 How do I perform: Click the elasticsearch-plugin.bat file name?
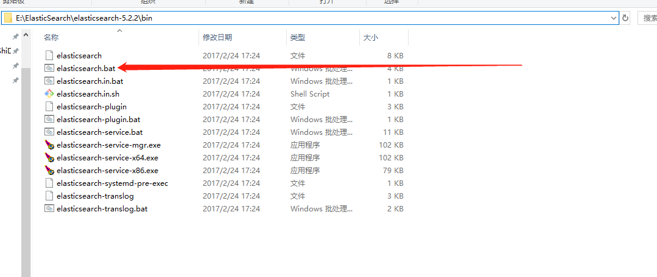coord(98,120)
